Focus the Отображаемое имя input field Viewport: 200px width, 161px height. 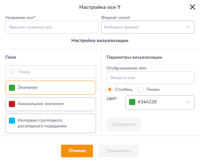(x=151, y=78)
